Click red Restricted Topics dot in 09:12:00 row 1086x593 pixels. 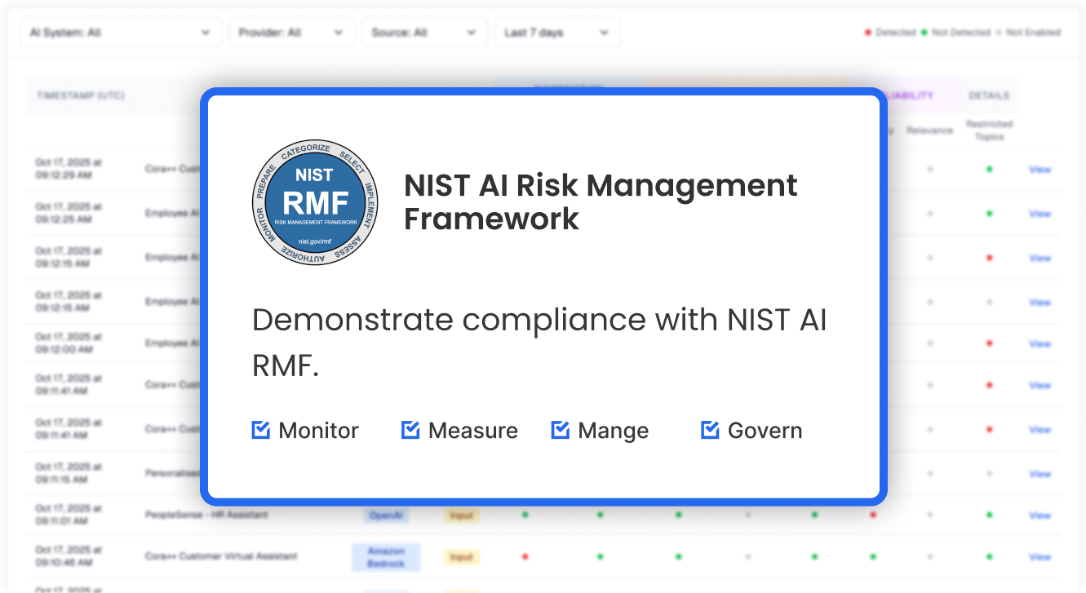989,343
